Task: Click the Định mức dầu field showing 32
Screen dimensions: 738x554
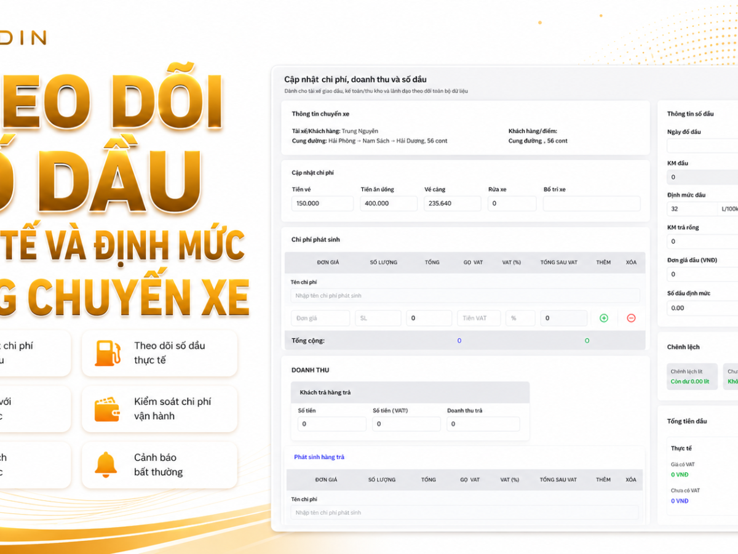Action: pos(692,209)
